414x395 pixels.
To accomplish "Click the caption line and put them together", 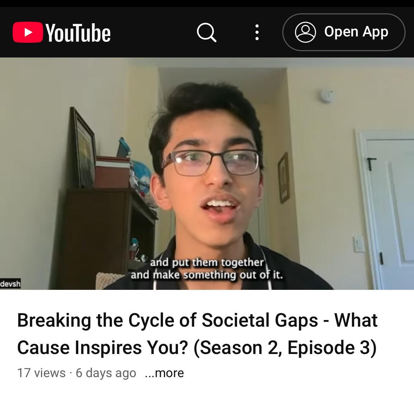I will [207, 263].
